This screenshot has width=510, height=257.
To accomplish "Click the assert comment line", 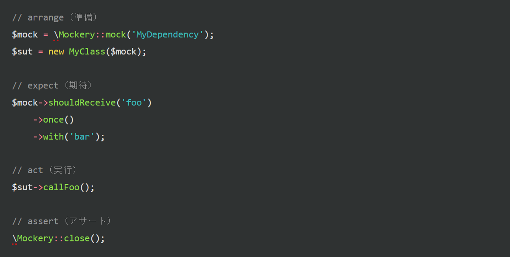I will (x=62, y=221).
